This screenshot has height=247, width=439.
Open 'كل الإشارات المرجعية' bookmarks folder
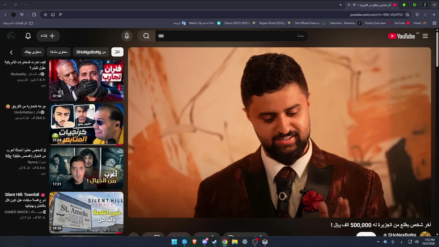coord(18,23)
